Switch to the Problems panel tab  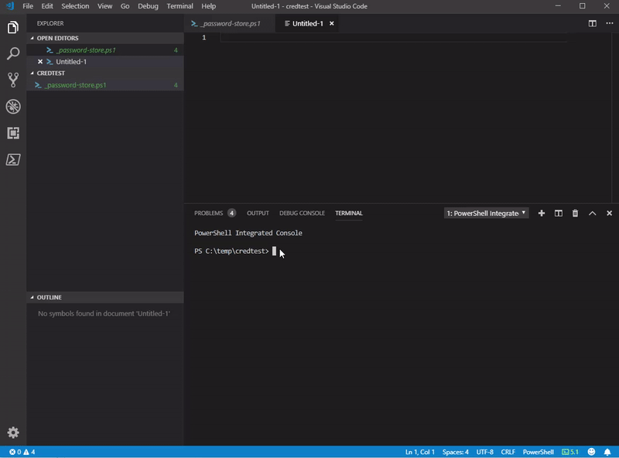coord(215,214)
